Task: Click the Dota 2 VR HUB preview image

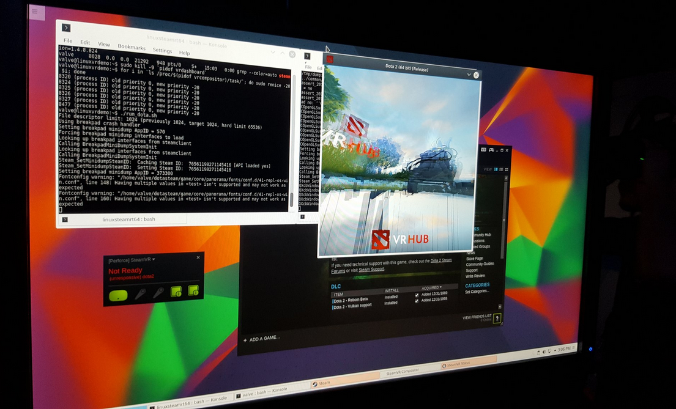Action: (x=398, y=160)
